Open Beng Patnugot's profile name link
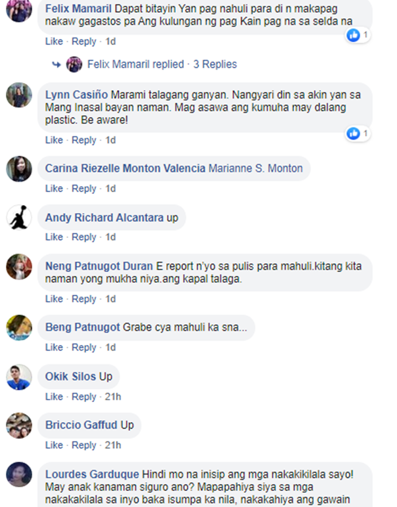This screenshot has height=507, width=397. click(83, 327)
